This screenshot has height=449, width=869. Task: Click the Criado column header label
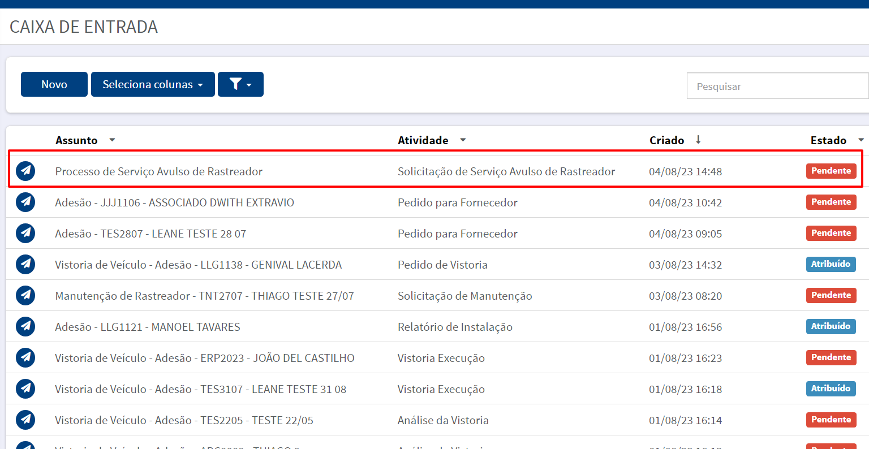click(x=667, y=140)
